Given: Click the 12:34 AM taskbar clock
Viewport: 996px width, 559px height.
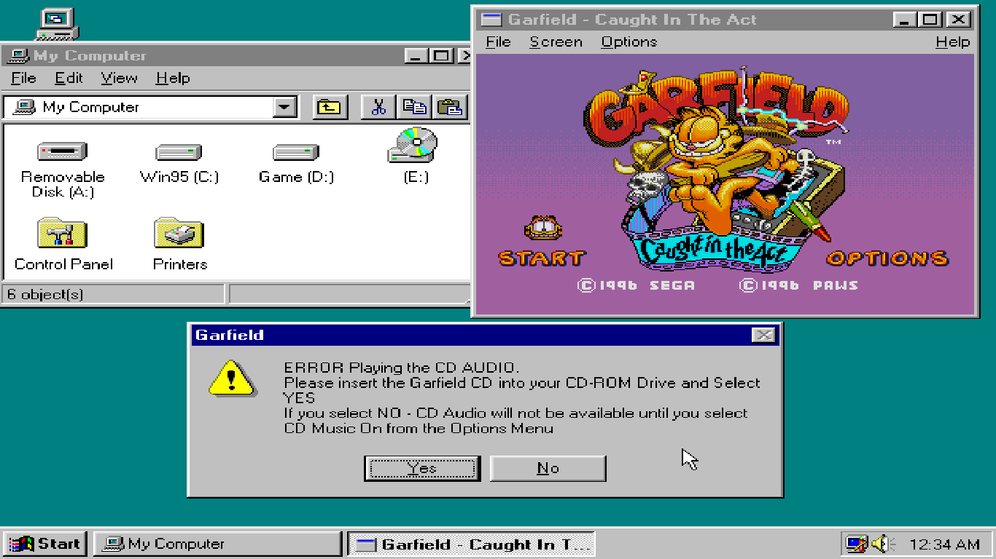Looking at the screenshot, I should tap(944, 544).
